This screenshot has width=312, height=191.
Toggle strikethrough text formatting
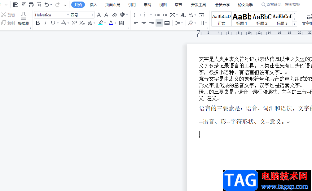pyautogui.click(x=64, y=23)
